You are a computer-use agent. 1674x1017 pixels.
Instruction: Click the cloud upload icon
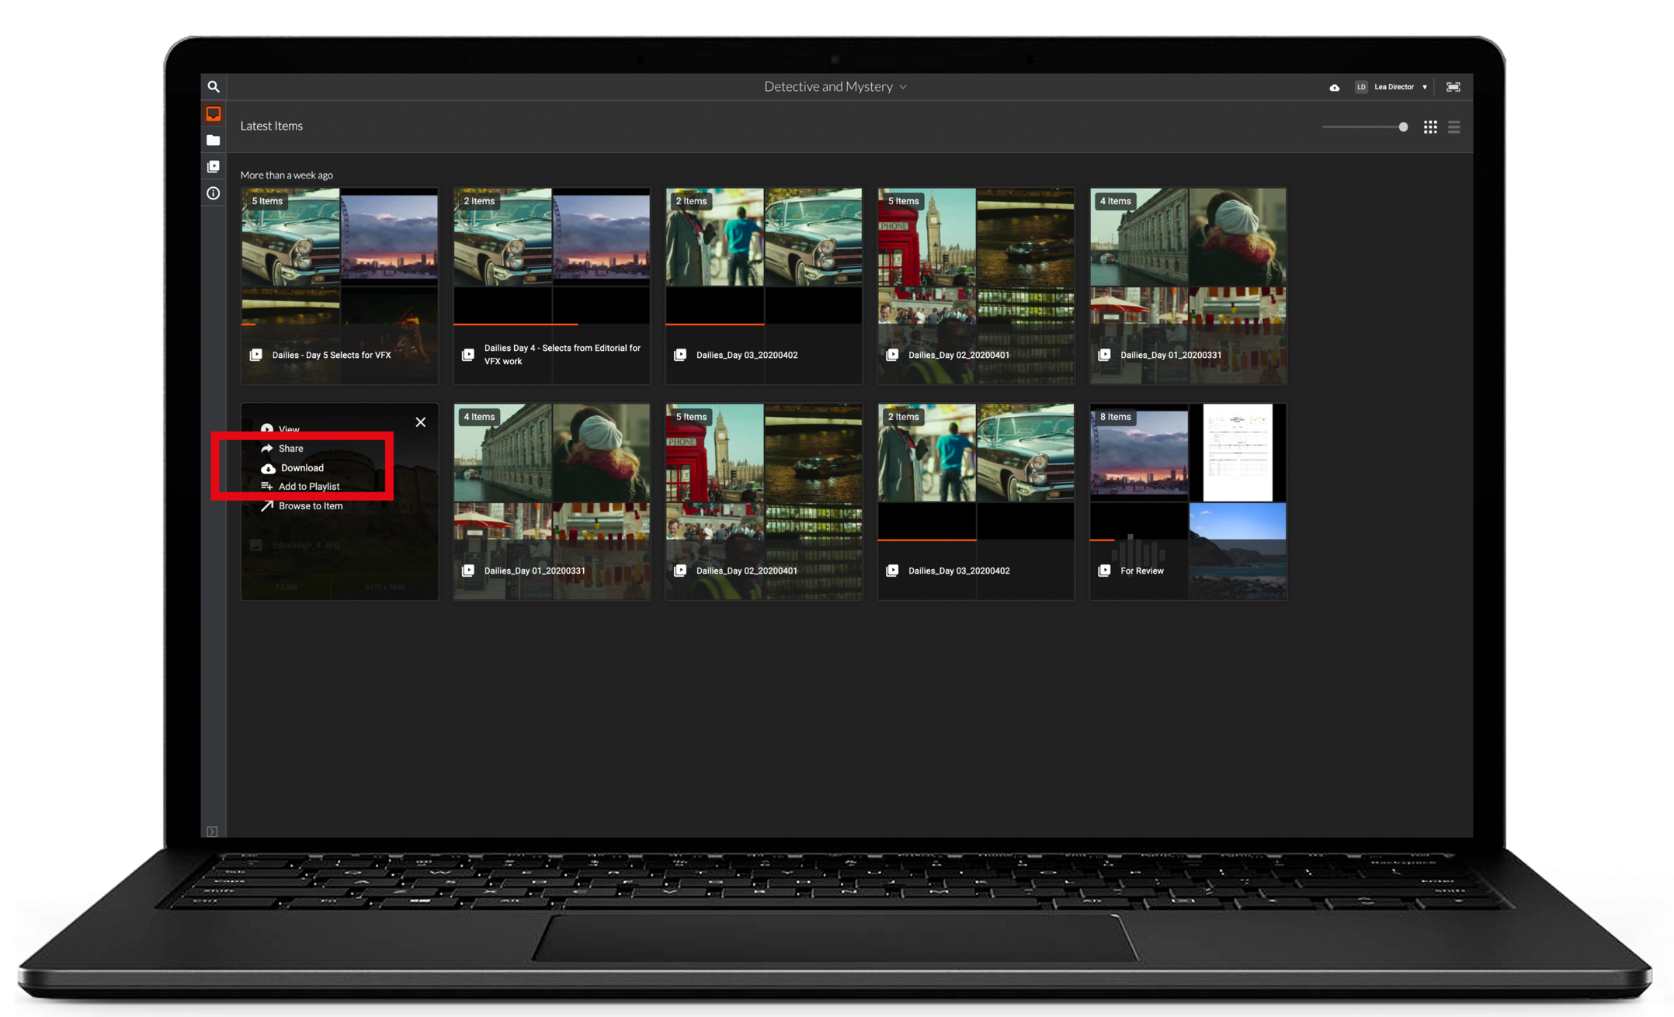(x=1334, y=88)
